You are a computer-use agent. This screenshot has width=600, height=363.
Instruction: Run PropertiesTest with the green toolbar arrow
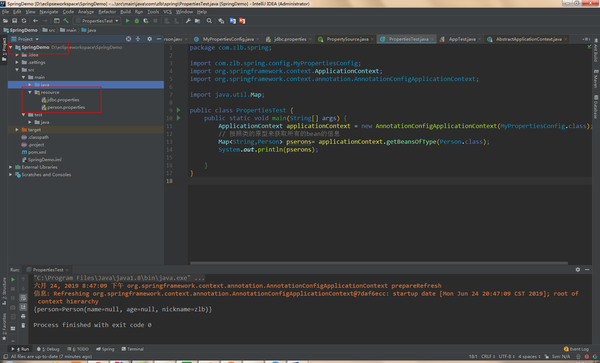pyautogui.click(x=127, y=21)
